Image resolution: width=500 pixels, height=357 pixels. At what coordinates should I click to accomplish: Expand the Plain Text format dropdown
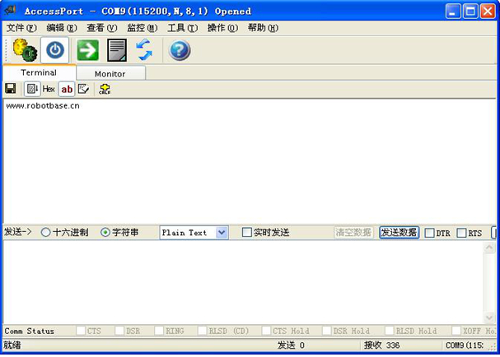(x=221, y=233)
